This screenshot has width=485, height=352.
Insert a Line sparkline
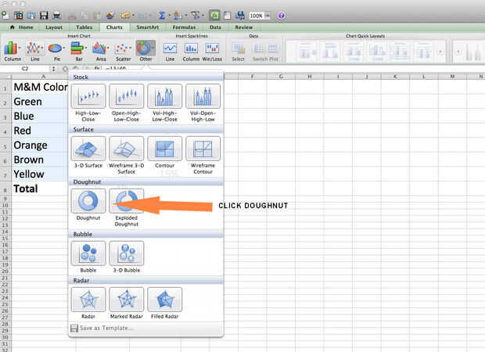[170, 52]
